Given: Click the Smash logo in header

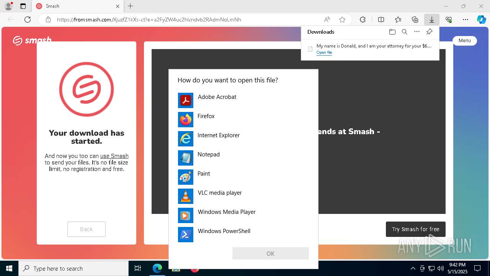Looking at the screenshot, I should (32, 40).
